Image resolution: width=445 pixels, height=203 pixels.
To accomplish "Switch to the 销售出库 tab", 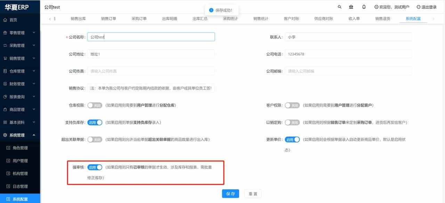I will 78,19.
